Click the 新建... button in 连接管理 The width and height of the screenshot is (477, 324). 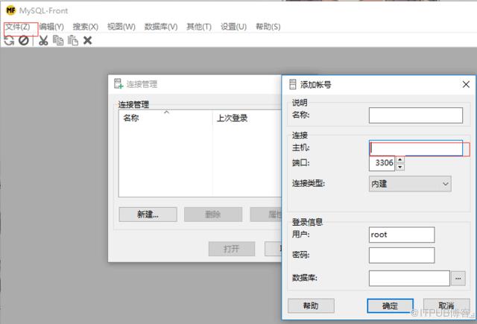[148, 215]
